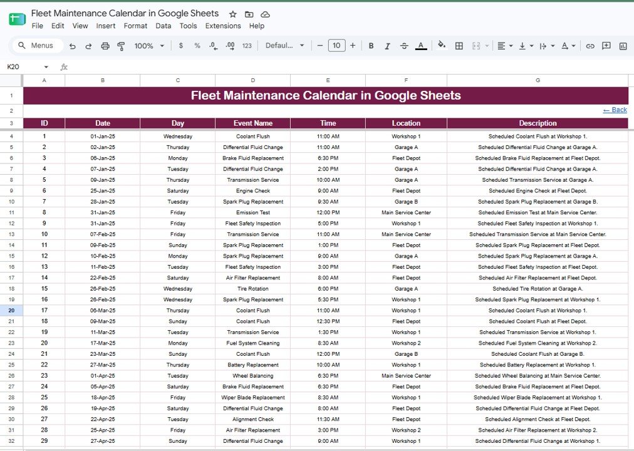The image size is (634, 451).
Task: Open the Help menu
Action: 257,26
